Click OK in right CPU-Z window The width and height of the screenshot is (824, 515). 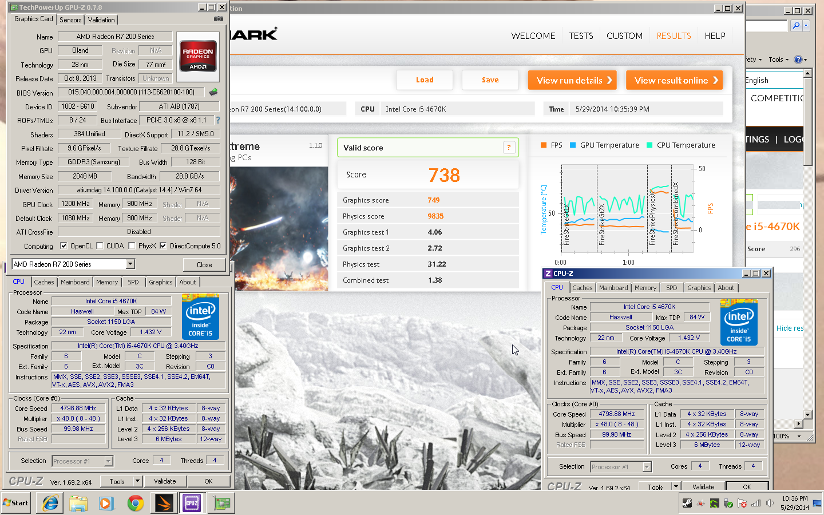tap(747, 487)
